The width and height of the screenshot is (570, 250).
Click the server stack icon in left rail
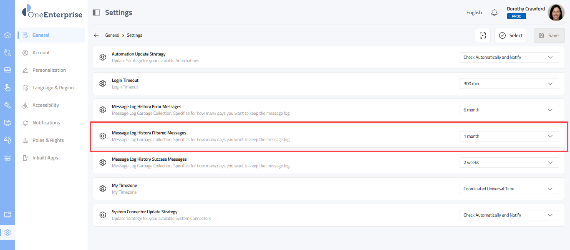pyautogui.click(x=7, y=157)
